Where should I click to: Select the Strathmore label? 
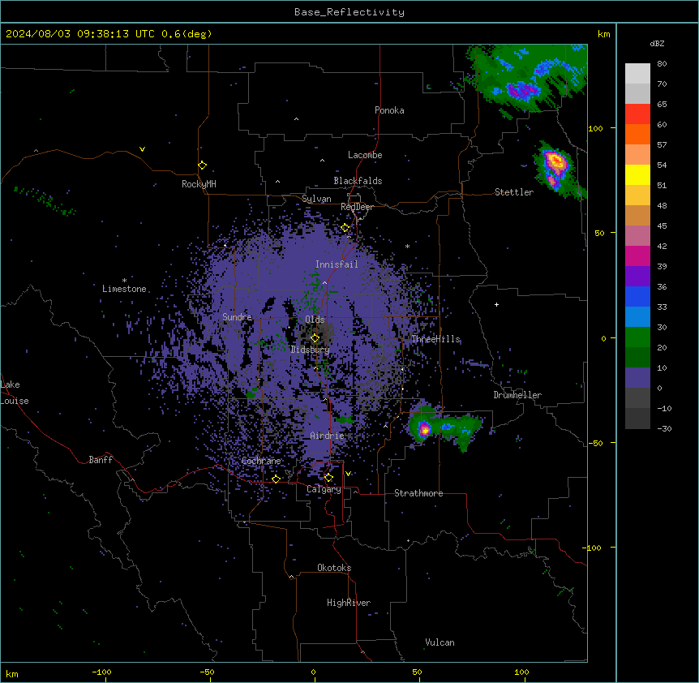click(x=418, y=493)
